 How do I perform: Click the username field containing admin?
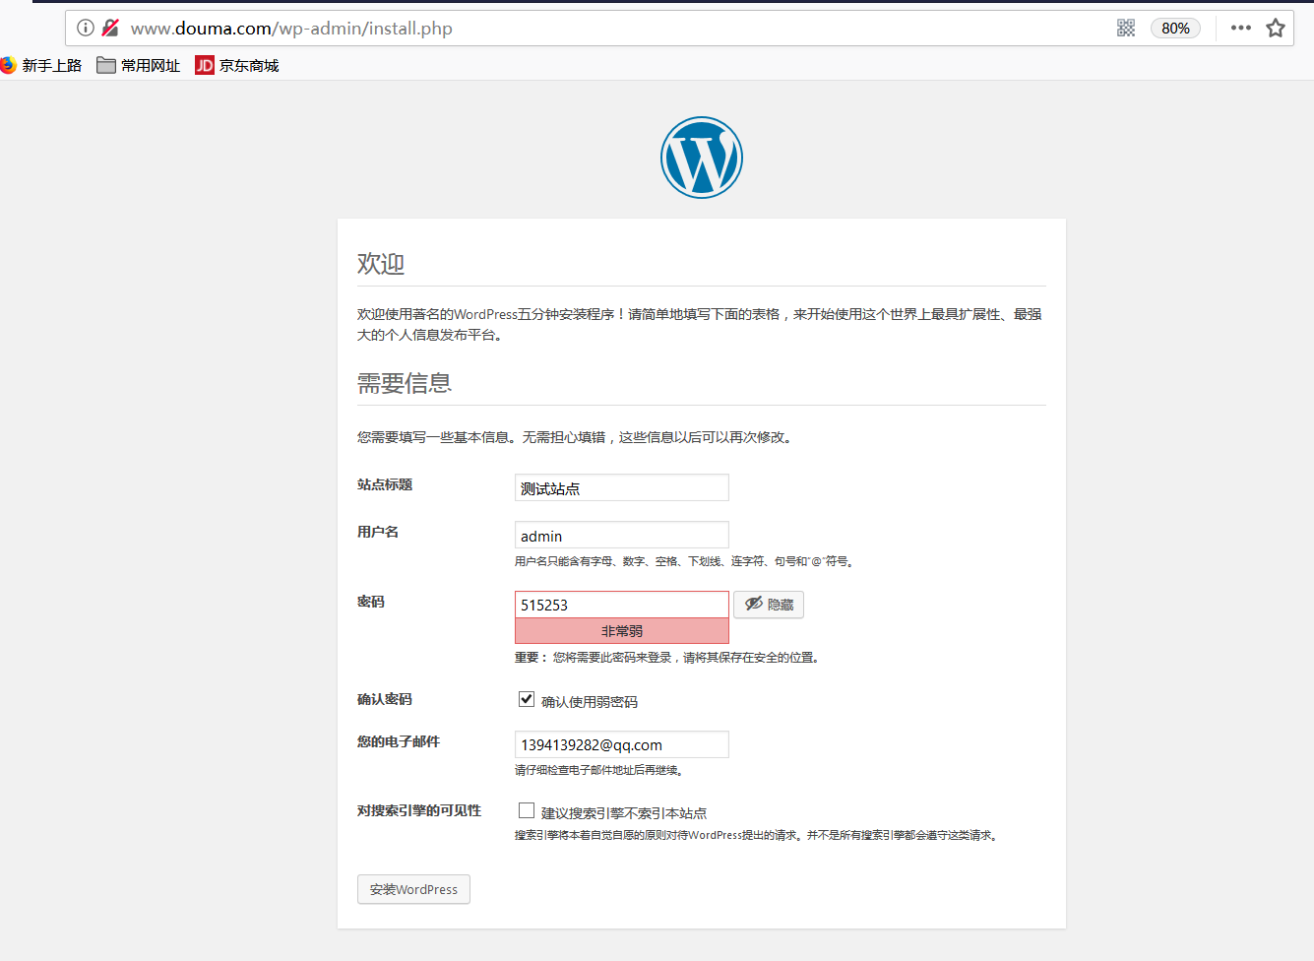622,535
